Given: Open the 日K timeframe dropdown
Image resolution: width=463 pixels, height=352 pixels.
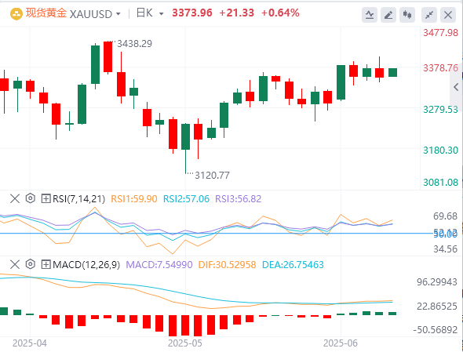Looking at the screenshot, I should point(161,14).
